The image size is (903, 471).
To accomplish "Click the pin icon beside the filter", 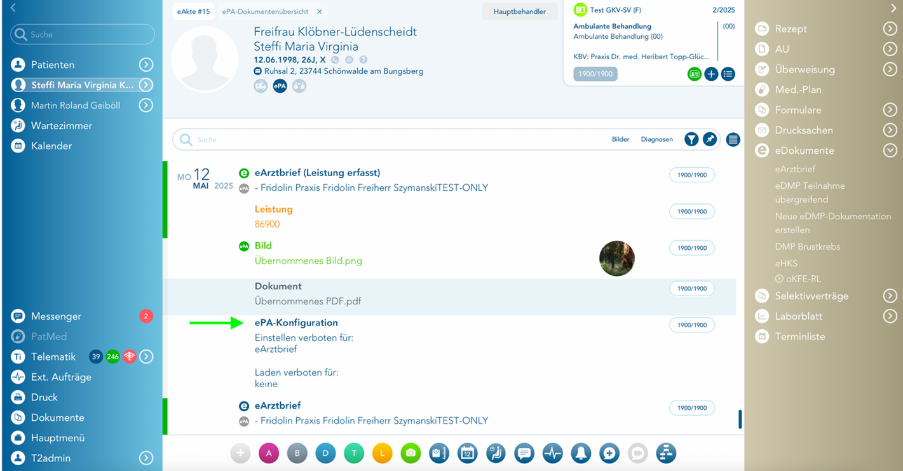I will pyautogui.click(x=710, y=139).
